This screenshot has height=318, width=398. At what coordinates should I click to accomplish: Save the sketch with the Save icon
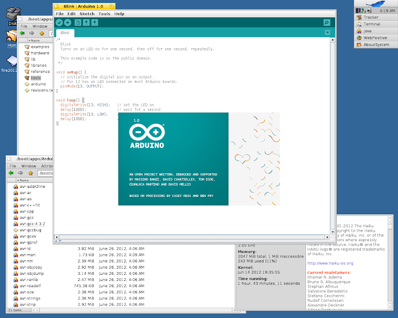[95, 22]
